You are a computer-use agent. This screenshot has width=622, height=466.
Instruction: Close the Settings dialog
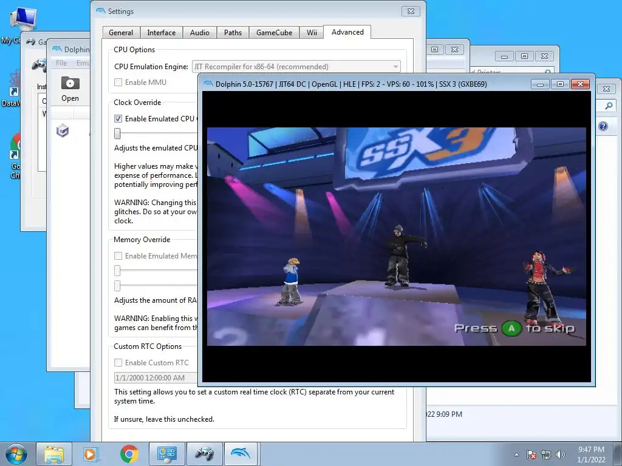click(x=411, y=11)
